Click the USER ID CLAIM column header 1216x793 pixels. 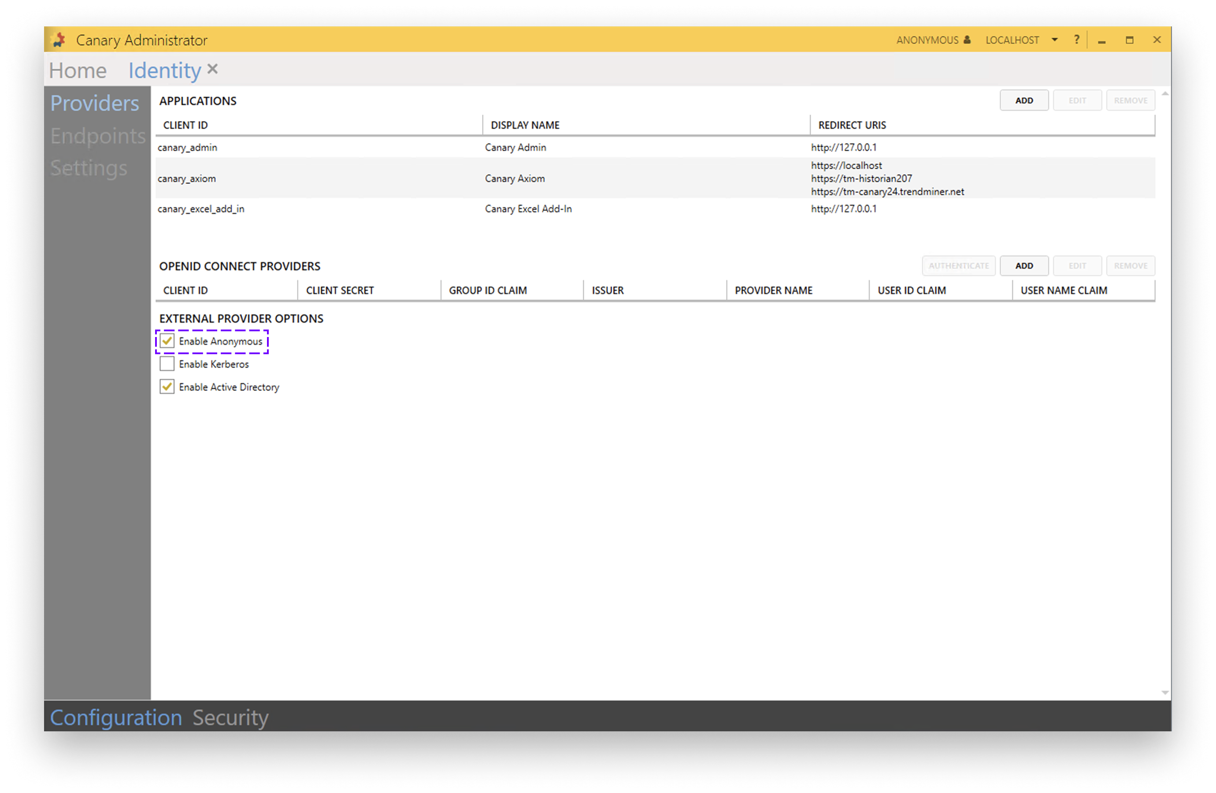[x=941, y=290]
